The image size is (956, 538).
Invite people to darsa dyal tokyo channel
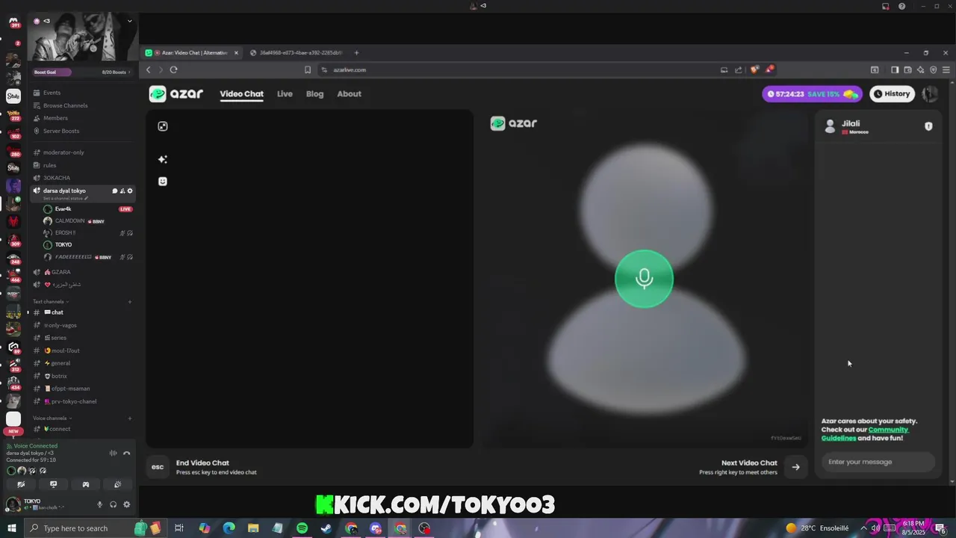(122, 191)
